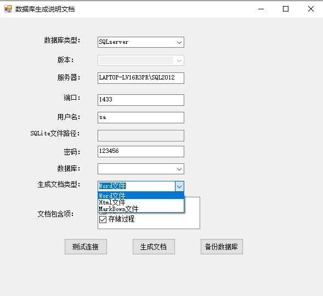Open the 数据库类型 SQLserver dropdown
This screenshot has width=323, height=296.
[141, 42]
